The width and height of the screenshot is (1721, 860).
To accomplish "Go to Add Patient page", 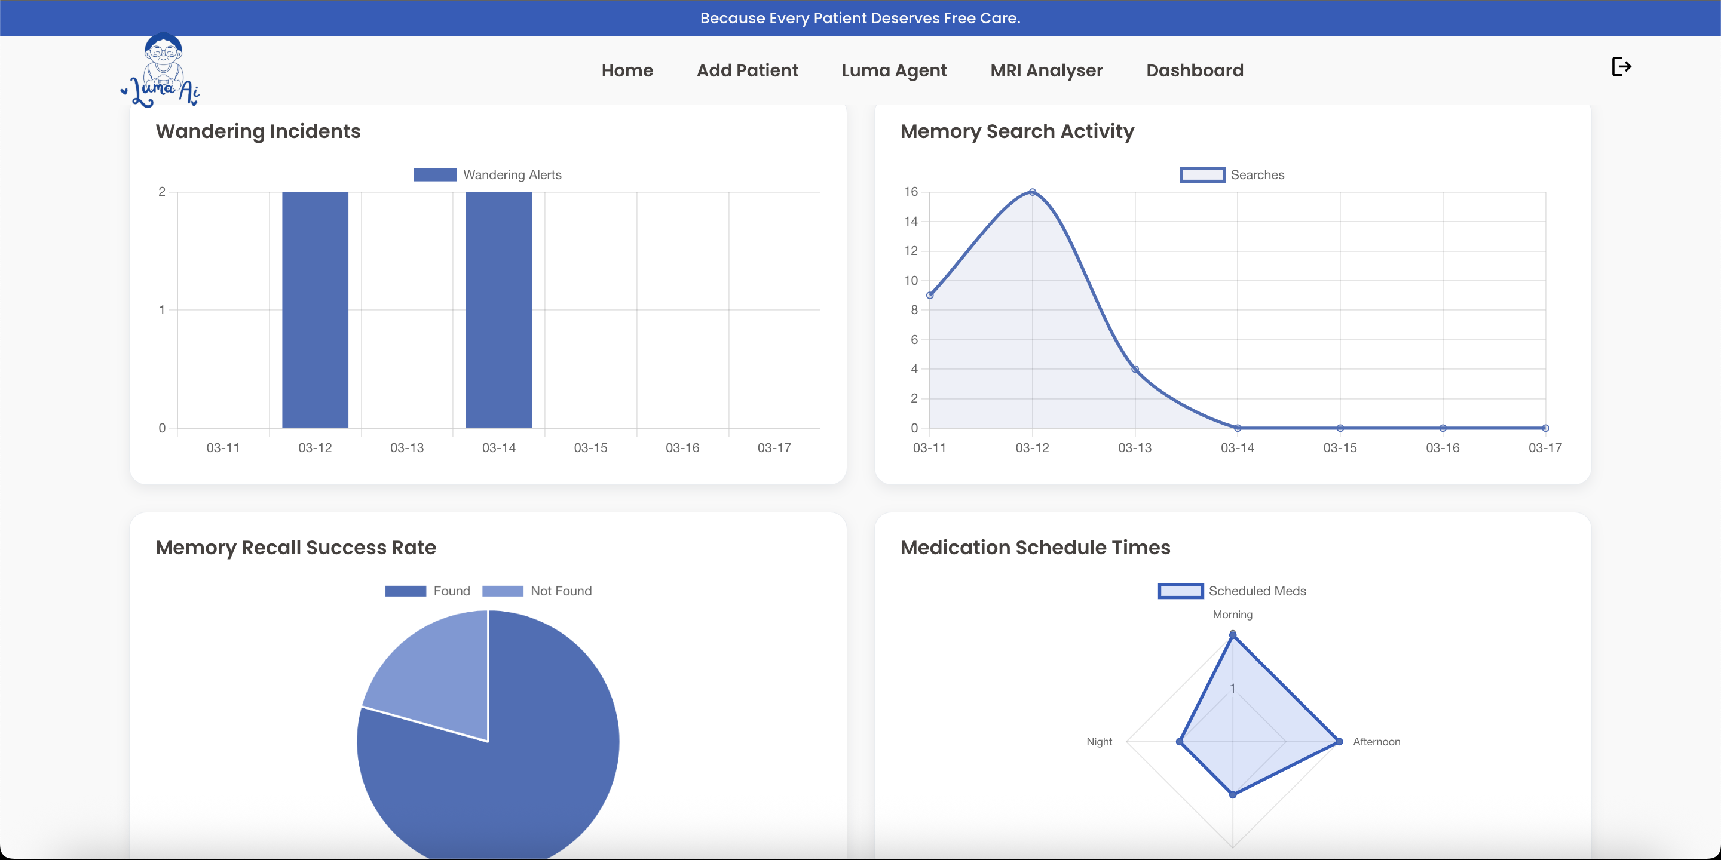I will [747, 70].
